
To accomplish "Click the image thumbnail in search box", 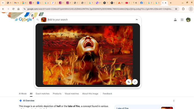I will pyautogui.click(x=44, y=20).
